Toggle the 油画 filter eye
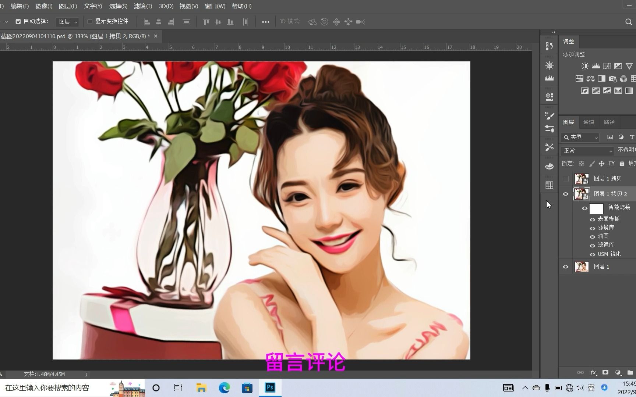This screenshot has height=397, width=636. click(x=592, y=237)
